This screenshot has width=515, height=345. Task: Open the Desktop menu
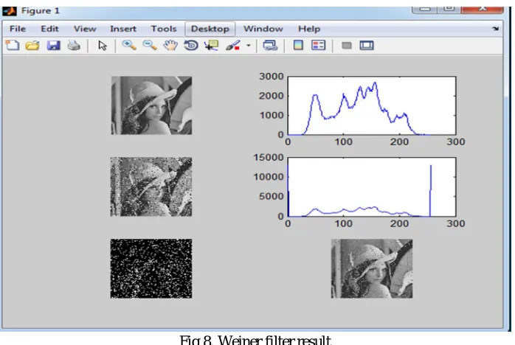point(210,29)
